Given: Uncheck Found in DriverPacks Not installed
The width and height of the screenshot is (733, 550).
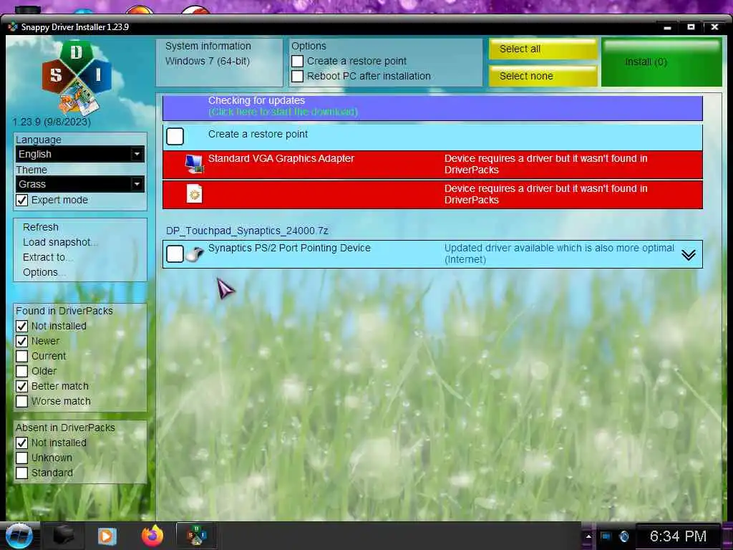Looking at the screenshot, I should click(x=21, y=326).
